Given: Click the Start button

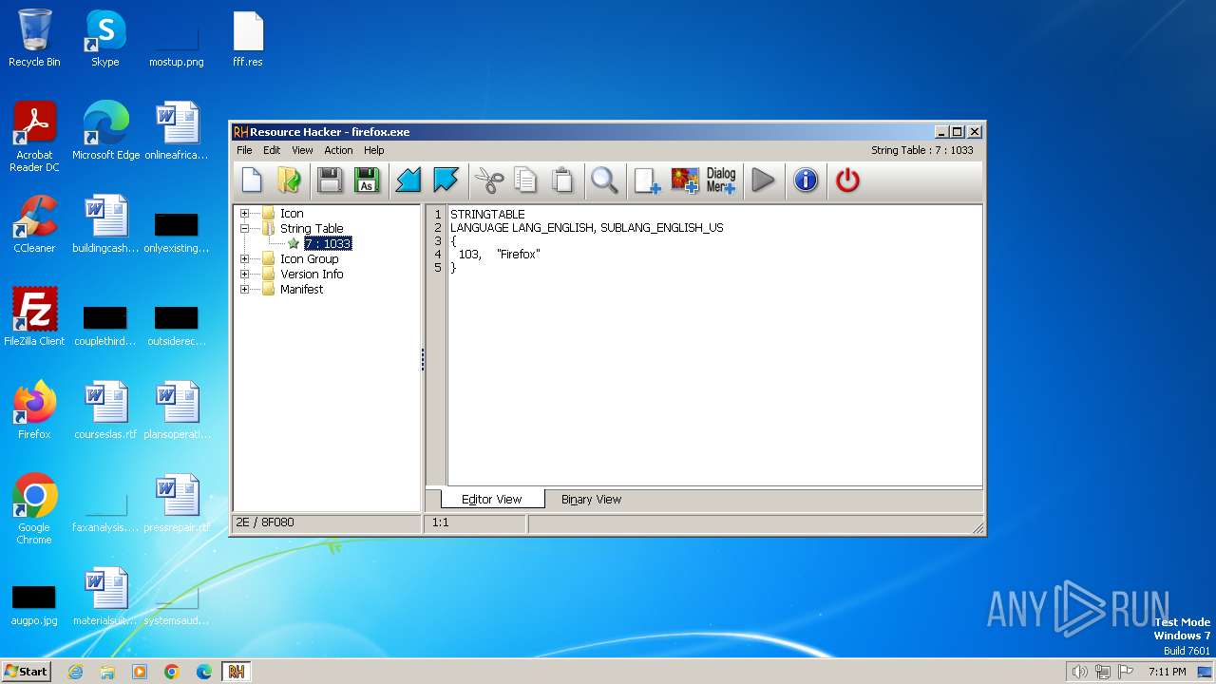Looking at the screenshot, I should pyautogui.click(x=26, y=671).
